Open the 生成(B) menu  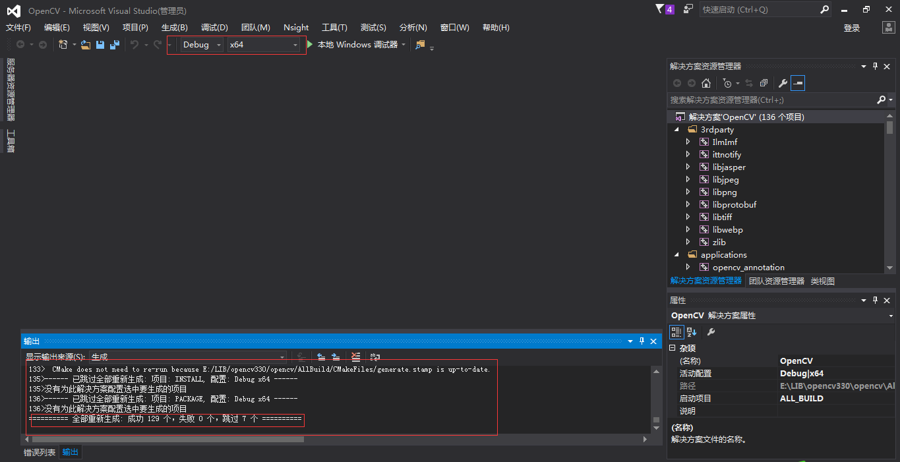(x=175, y=28)
